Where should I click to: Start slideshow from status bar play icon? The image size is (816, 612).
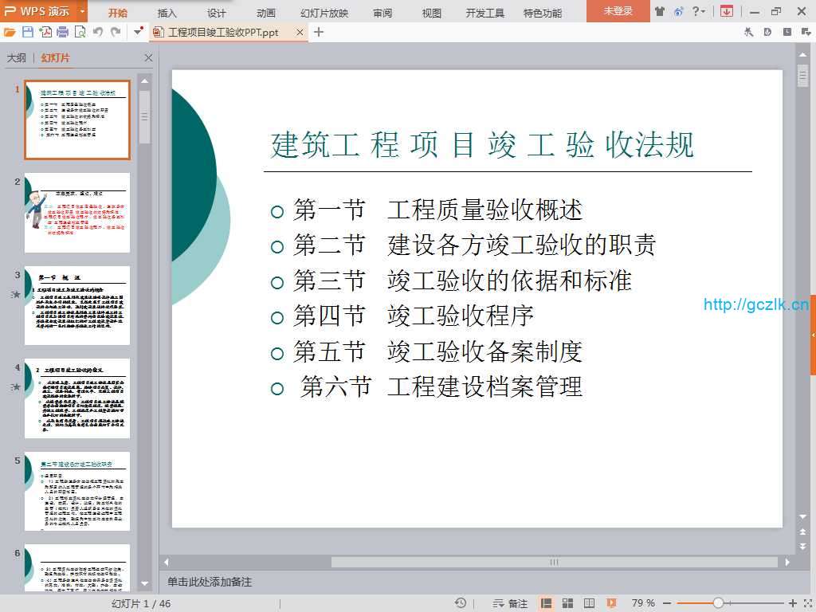pos(612,603)
